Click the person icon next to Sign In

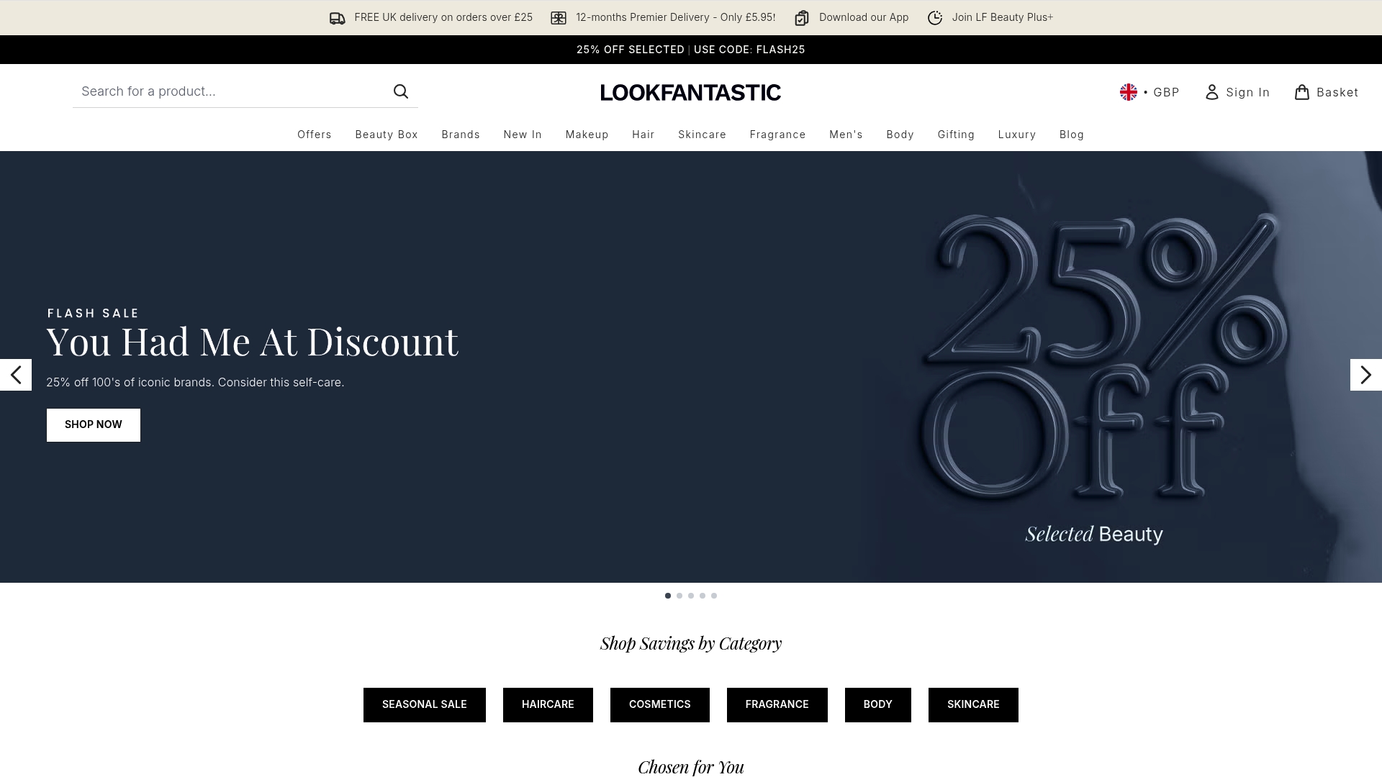point(1211,92)
